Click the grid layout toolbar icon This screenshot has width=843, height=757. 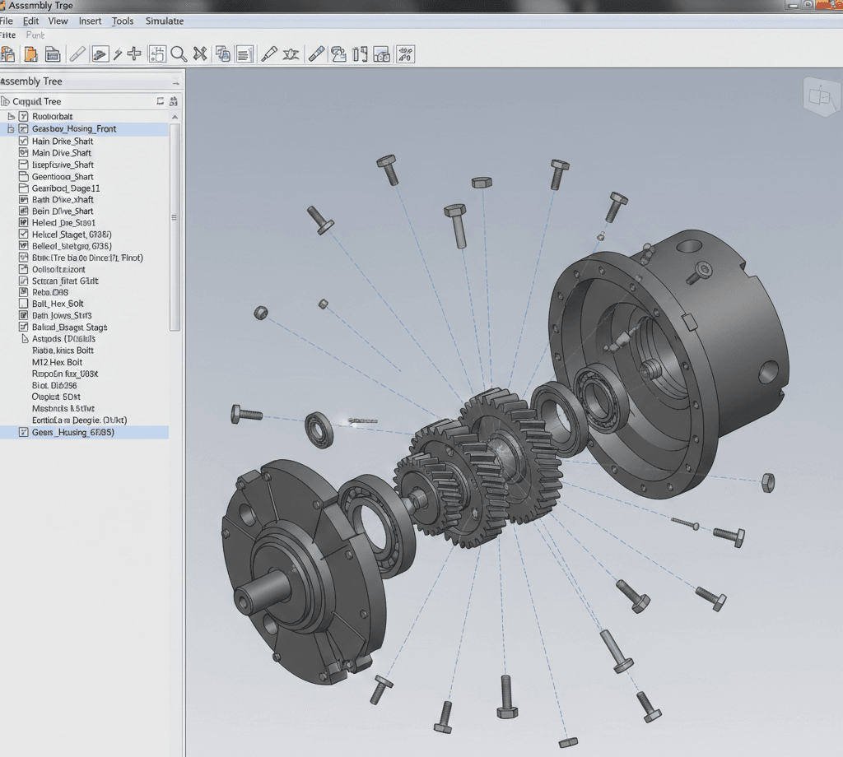[x=156, y=54]
